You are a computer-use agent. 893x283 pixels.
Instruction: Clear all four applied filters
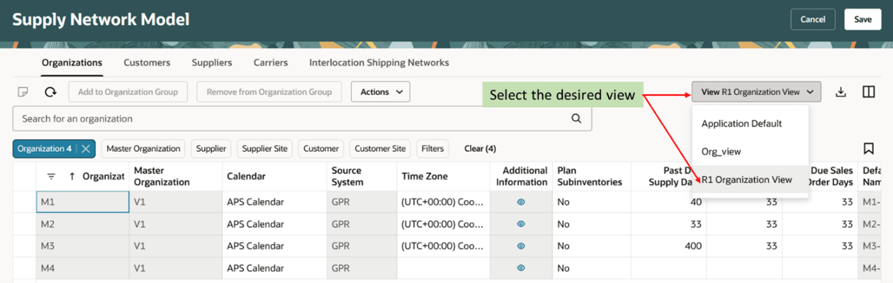pos(480,149)
